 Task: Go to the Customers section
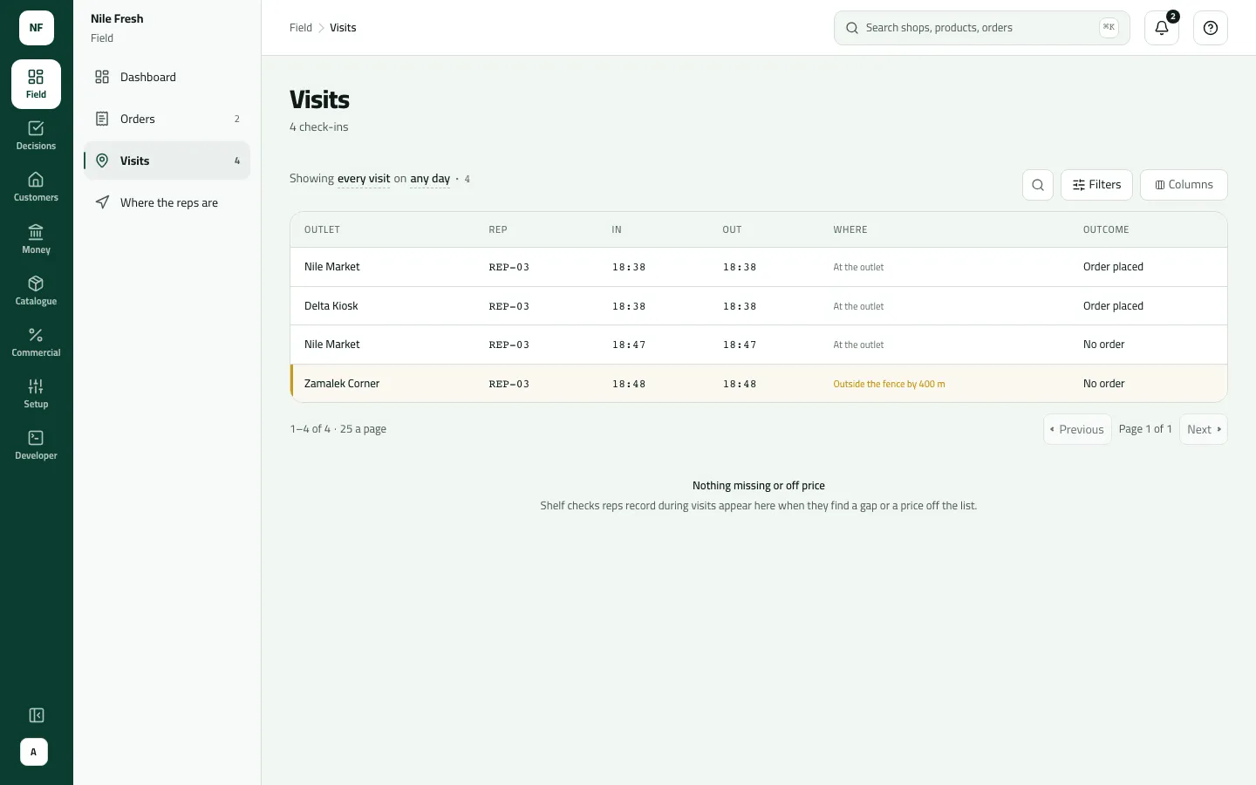36,188
